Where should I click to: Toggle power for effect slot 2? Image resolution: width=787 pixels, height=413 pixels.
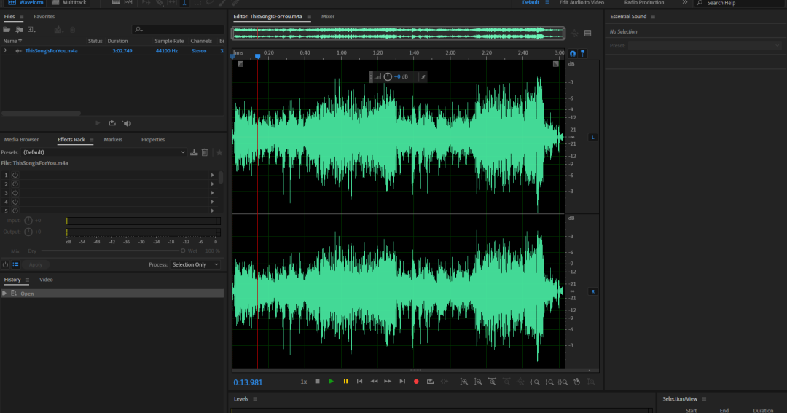coord(15,184)
